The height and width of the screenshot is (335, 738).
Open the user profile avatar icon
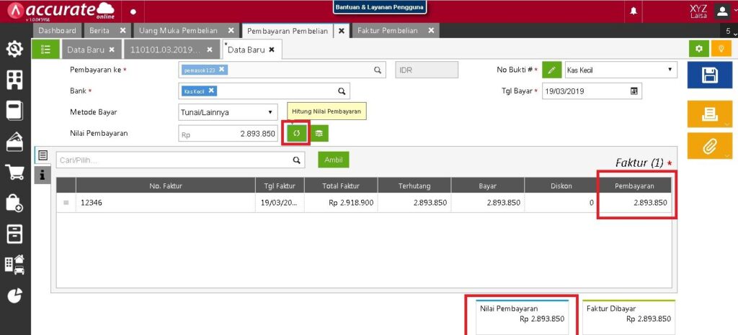[x=722, y=12]
